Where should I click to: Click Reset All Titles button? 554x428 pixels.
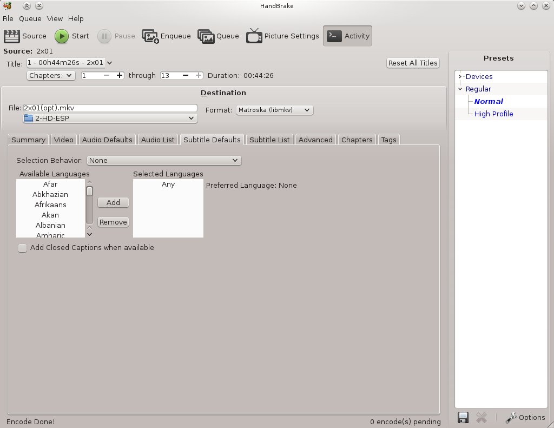click(413, 63)
